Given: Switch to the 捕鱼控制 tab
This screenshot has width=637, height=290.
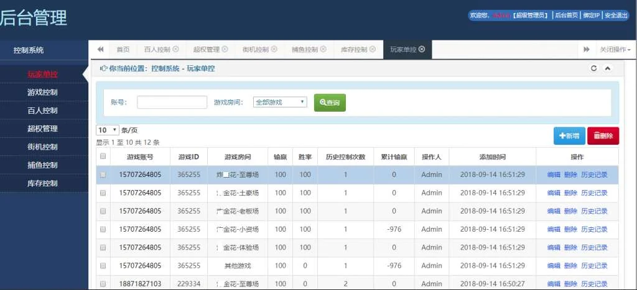Looking at the screenshot, I should point(304,50).
